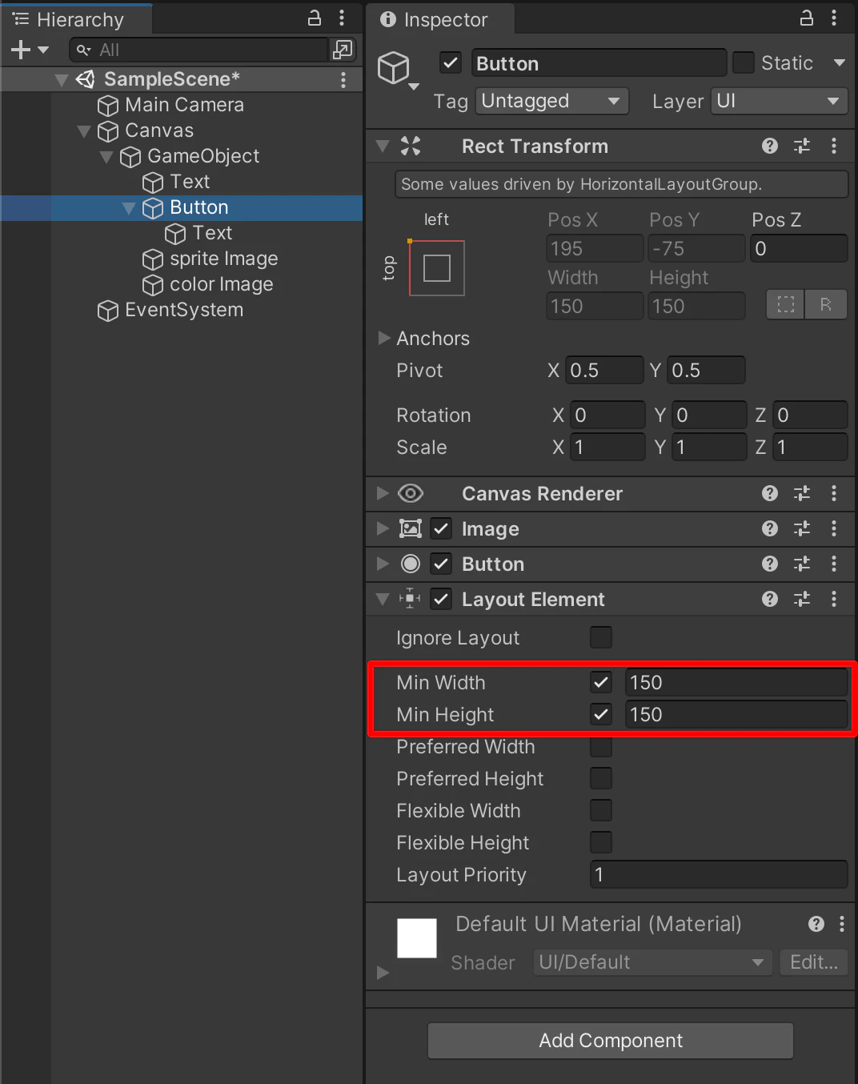
Task: Click the shader Edit... button
Action: point(813,962)
